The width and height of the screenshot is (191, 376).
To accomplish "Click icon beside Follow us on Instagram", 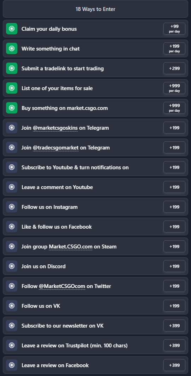I will pos(12,207).
